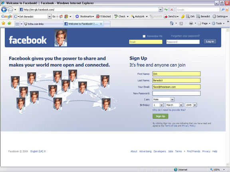The image size is (230, 172).
Task: Expand recent pages dropdown next to Forward
Action: [x=15, y=10]
